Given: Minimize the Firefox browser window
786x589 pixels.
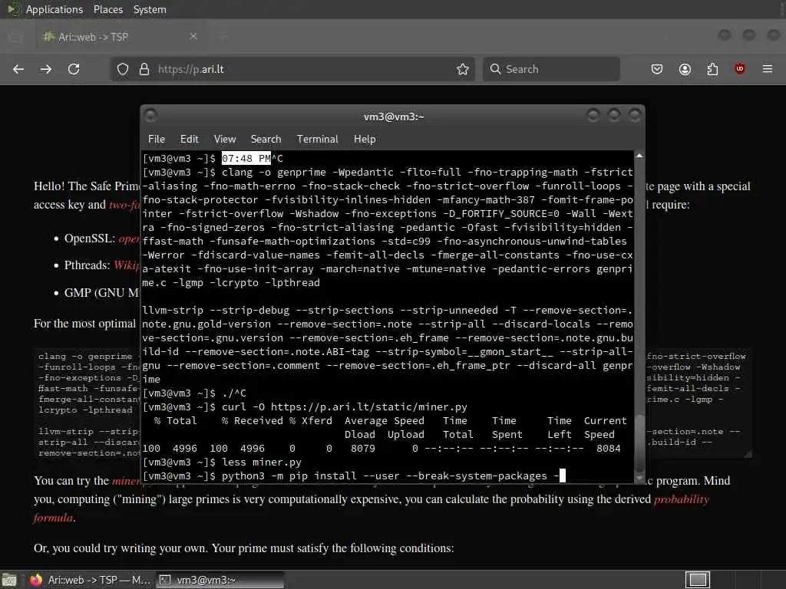Looking at the screenshot, I should click(x=725, y=35).
